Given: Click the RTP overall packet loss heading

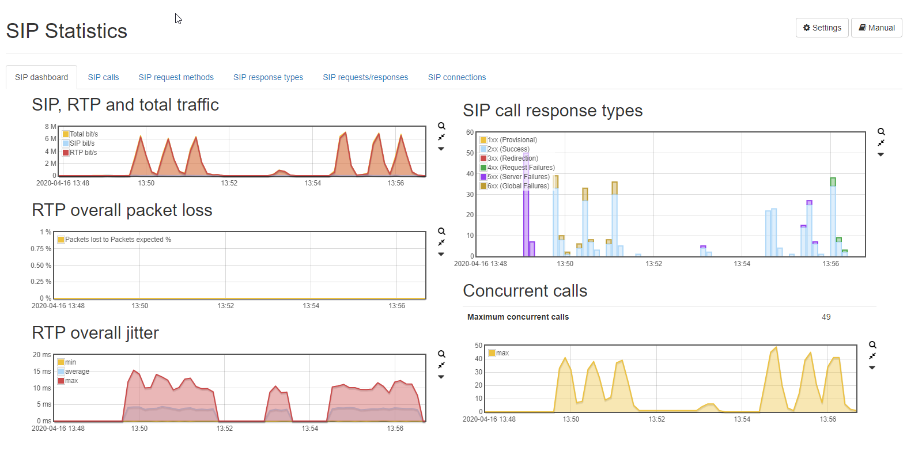Looking at the screenshot, I should pyautogui.click(x=122, y=210).
